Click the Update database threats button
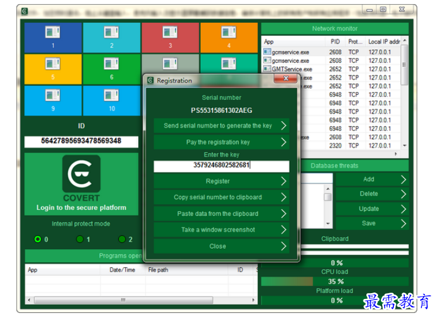This screenshot has height=320, width=436. (x=372, y=209)
